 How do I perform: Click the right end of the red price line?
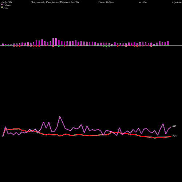tap(171, 136)
